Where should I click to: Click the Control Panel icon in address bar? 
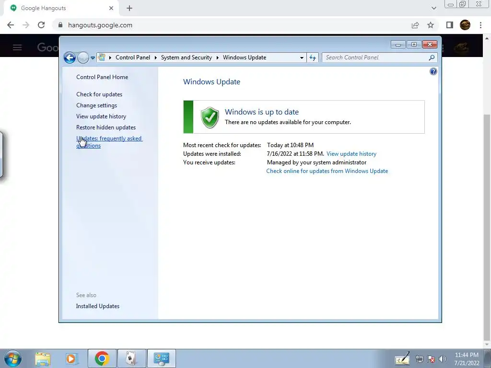tap(102, 57)
